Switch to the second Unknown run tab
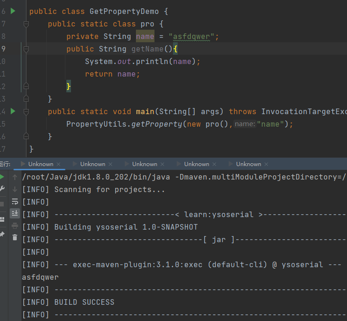This screenshot has height=321, width=347. (92, 164)
